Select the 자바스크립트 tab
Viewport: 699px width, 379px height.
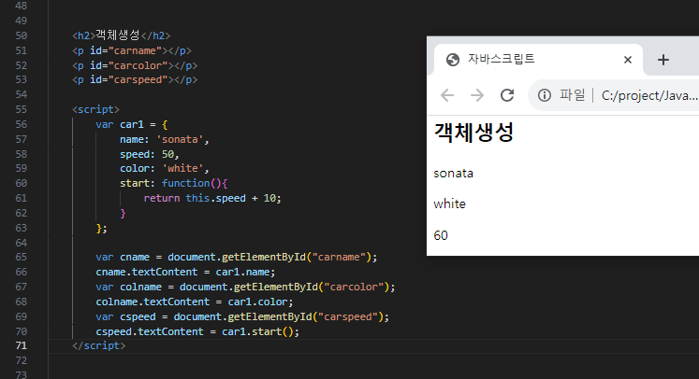point(538,60)
